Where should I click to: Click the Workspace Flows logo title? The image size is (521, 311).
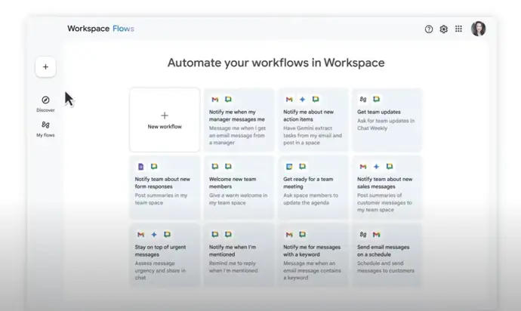[100, 29]
